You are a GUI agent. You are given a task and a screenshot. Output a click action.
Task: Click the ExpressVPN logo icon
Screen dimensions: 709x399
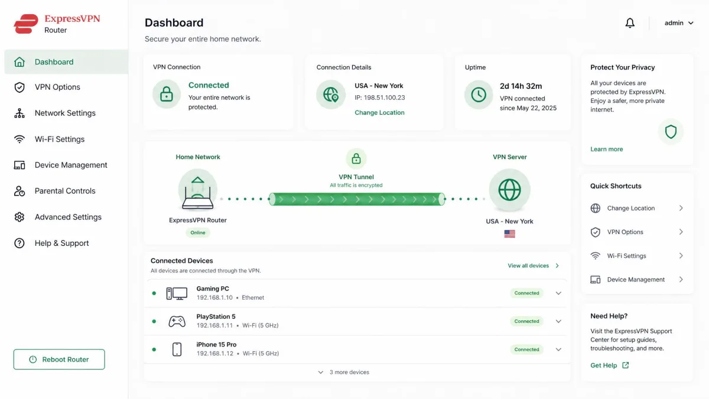tap(25, 24)
